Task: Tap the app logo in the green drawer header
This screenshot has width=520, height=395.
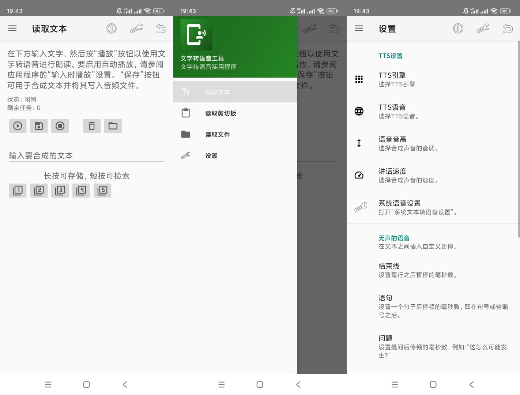Action: [x=196, y=34]
